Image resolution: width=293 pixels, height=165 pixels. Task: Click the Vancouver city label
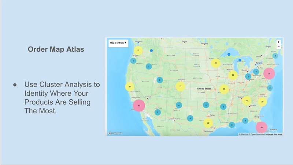pos(139,41)
